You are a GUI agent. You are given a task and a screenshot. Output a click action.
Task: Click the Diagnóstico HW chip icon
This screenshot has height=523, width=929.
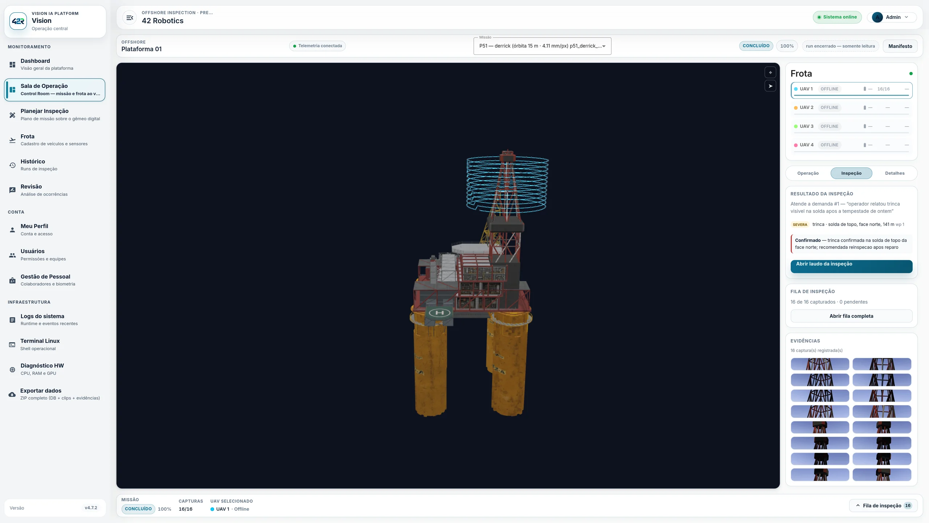(12, 369)
